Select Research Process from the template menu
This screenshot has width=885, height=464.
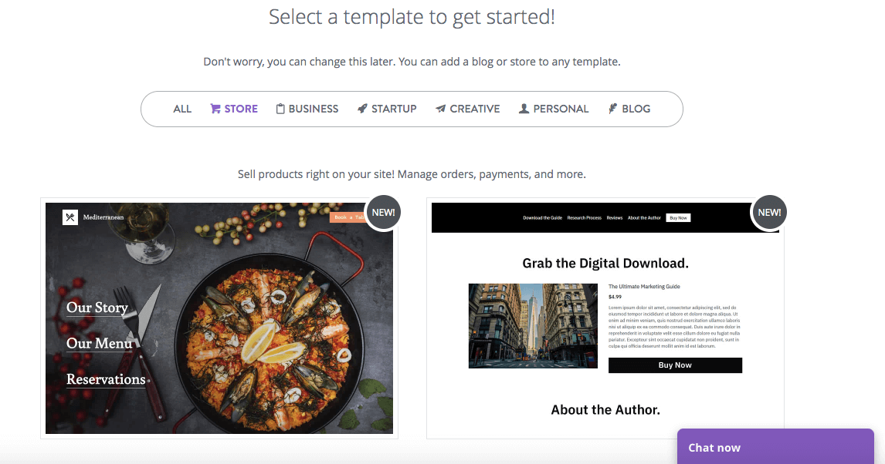[584, 217]
